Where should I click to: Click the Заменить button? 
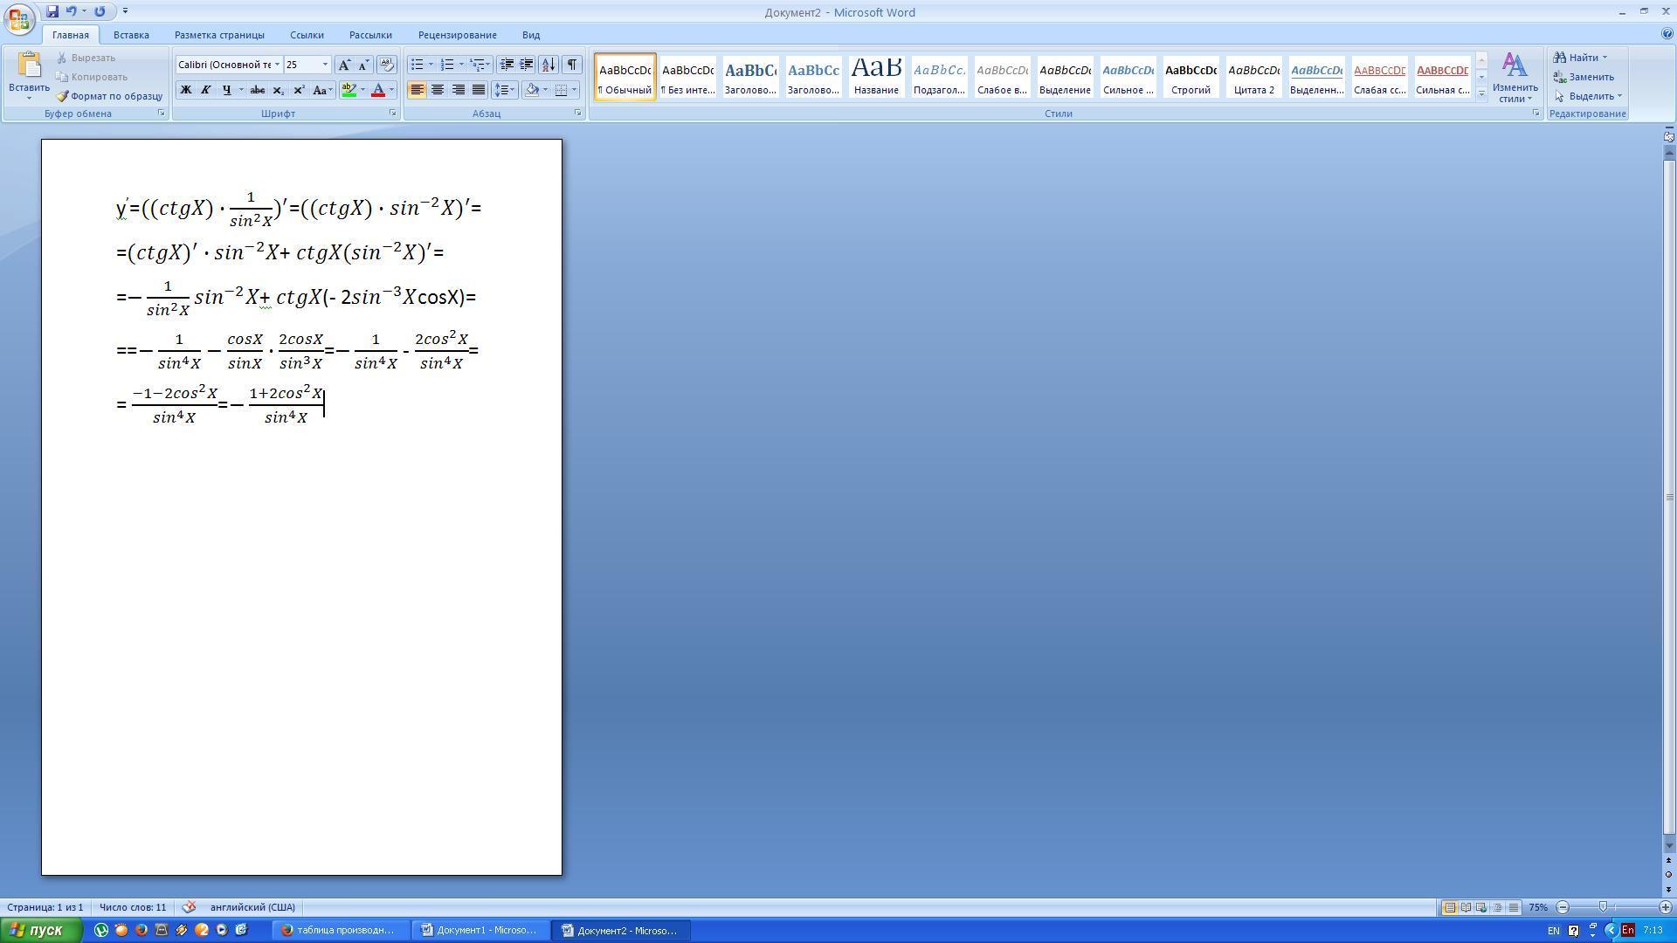click(1584, 77)
